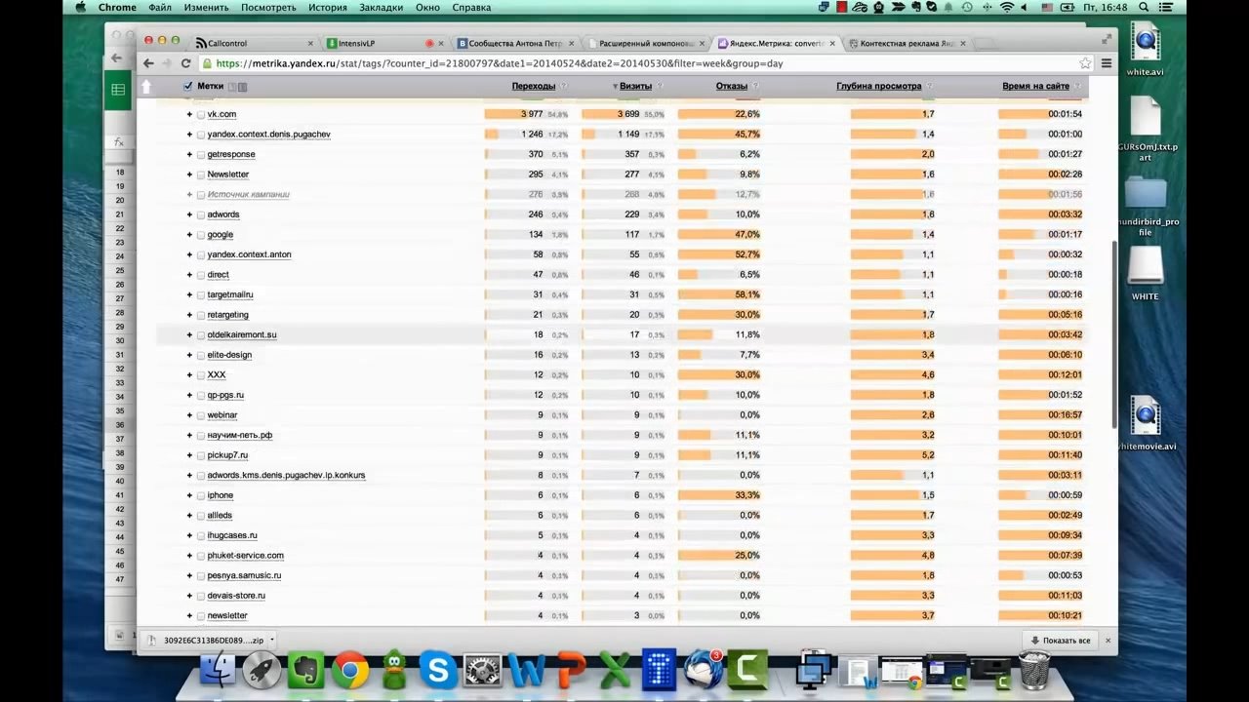
Task: Toggle the Метки header checkbox
Action: click(x=188, y=86)
